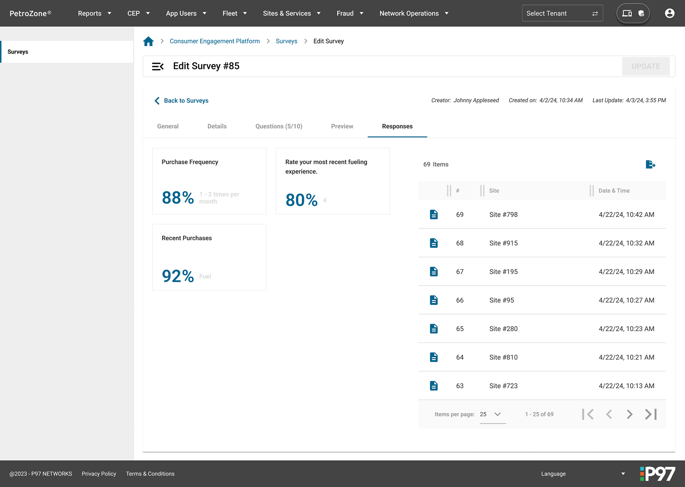Open response document for Site #798

pos(434,215)
